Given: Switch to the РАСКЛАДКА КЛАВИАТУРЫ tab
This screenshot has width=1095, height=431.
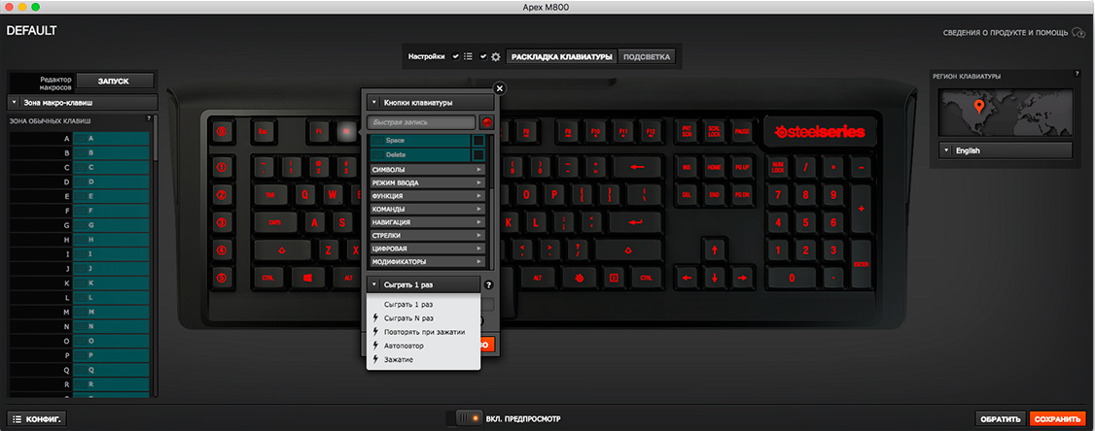Looking at the screenshot, I should point(561,57).
